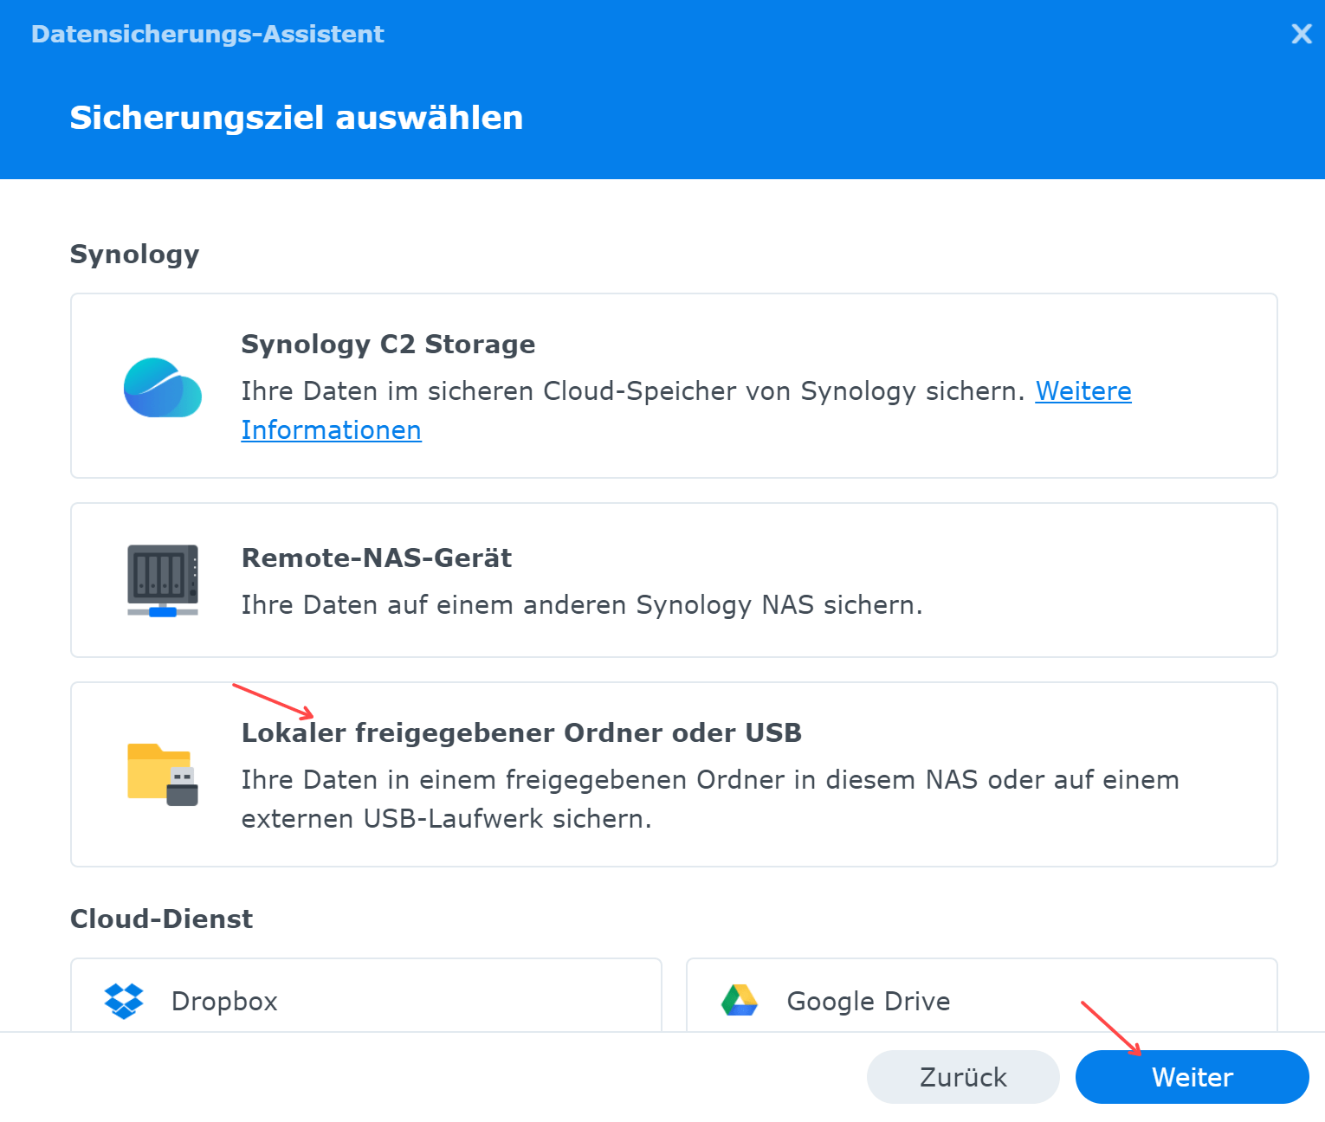Click the C2 Storage cloud backup description
This screenshot has height=1122, width=1325.
(632, 391)
